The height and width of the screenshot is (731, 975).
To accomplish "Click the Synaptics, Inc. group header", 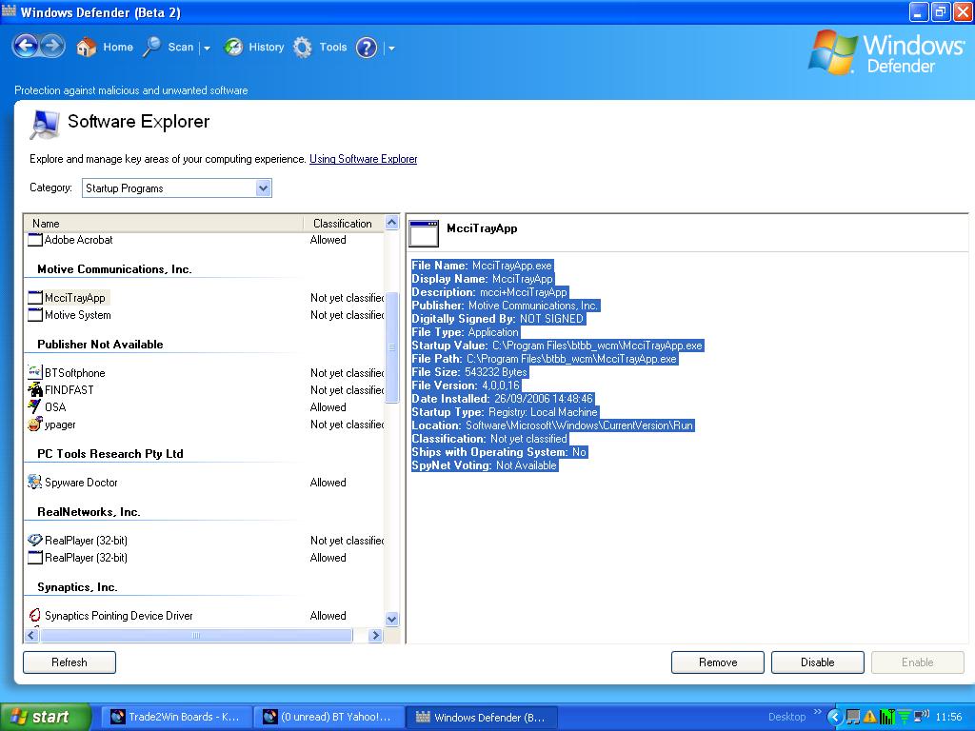I will [77, 587].
